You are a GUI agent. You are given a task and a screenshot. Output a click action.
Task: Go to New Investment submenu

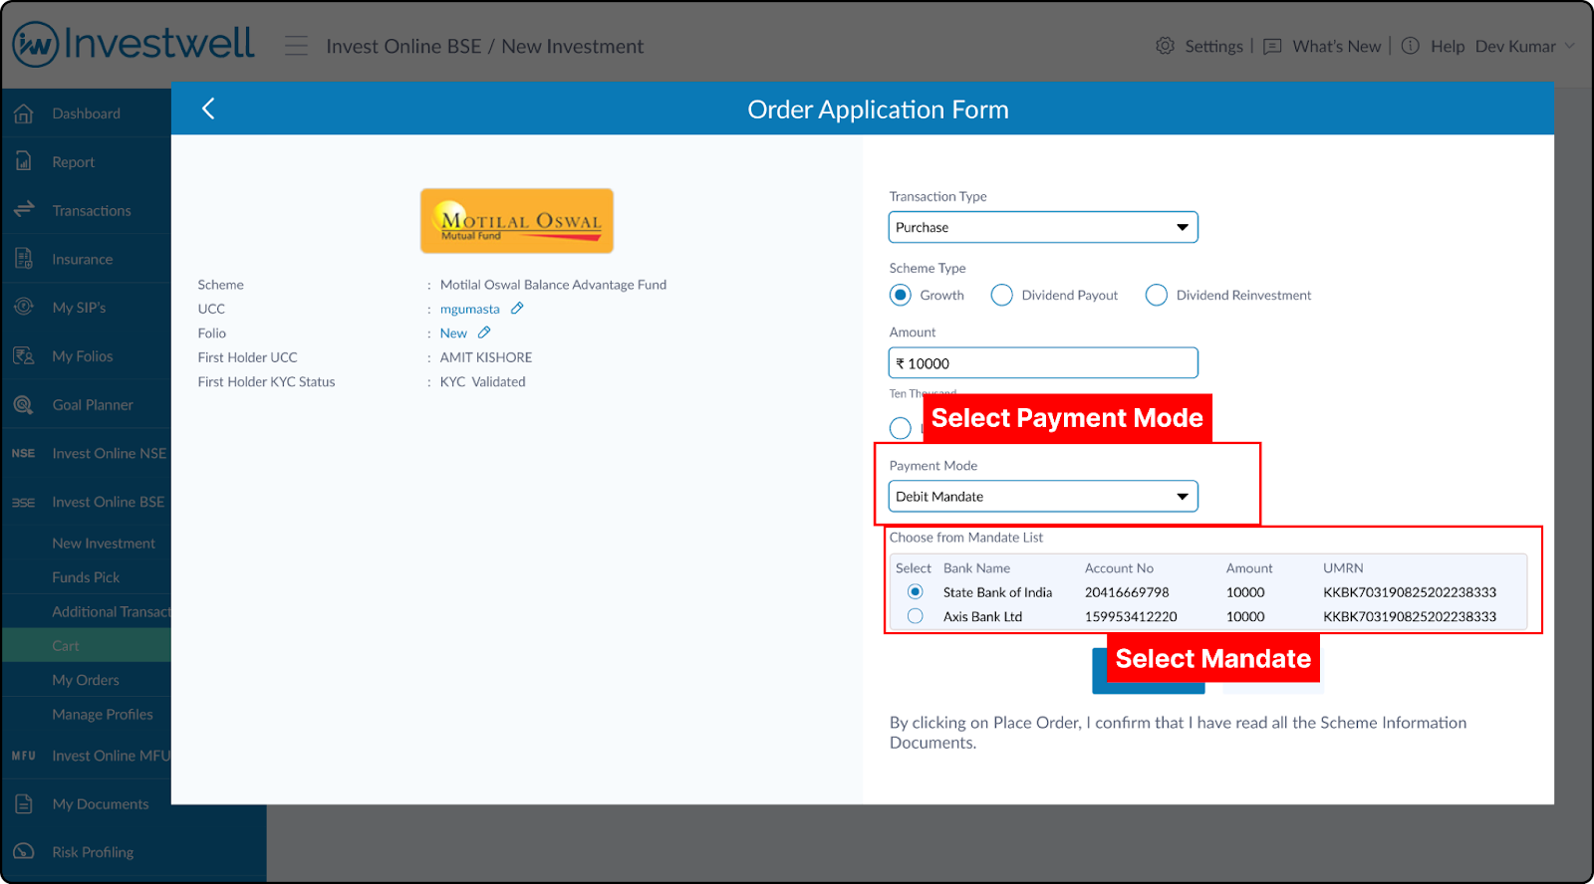click(x=104, y=543)
